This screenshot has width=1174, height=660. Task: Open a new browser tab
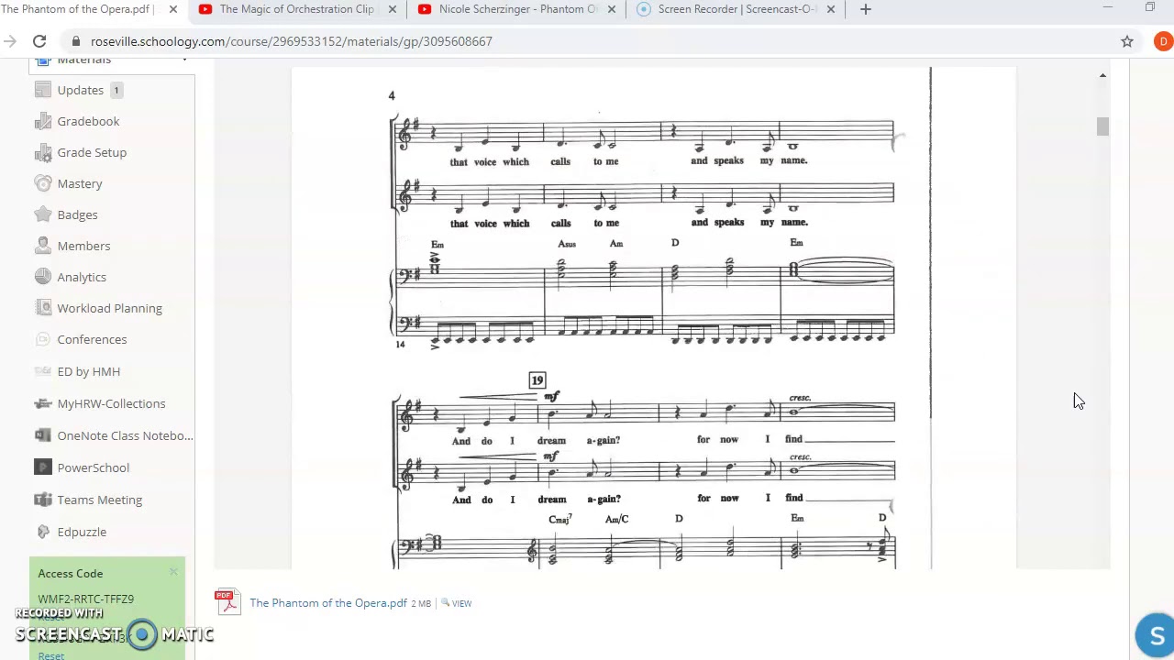865,9
